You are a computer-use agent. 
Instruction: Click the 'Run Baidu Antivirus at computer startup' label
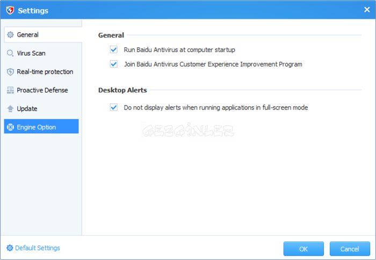coord(179,49)
